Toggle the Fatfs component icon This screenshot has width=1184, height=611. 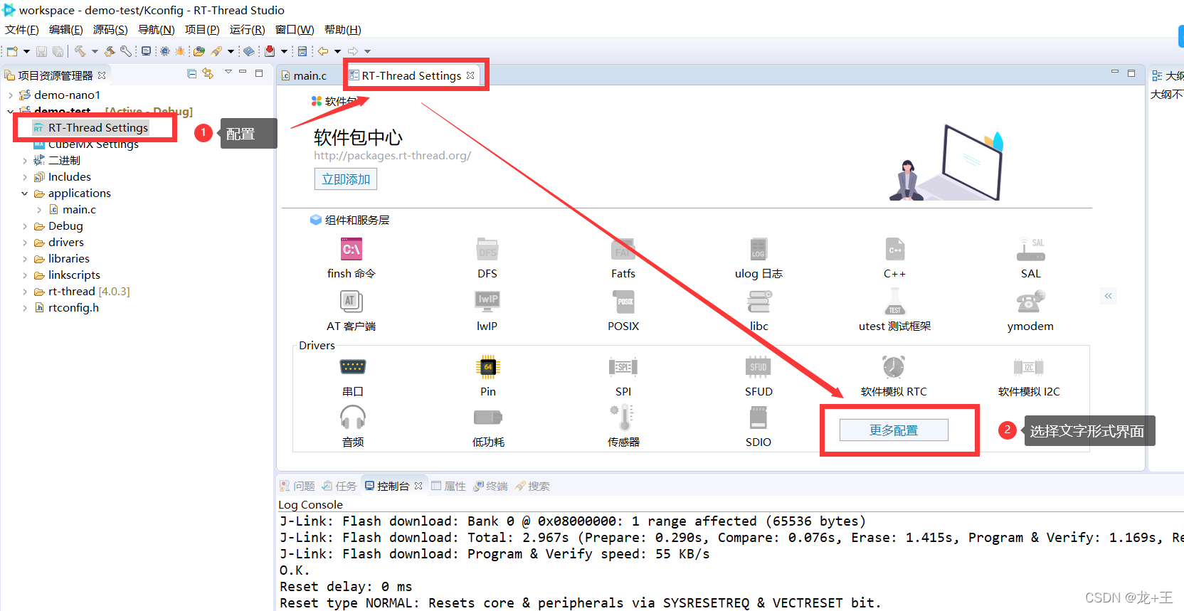623,249
